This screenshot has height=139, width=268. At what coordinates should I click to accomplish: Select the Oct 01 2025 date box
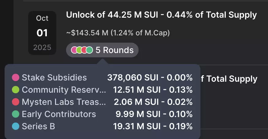click(x=42, y=33)
